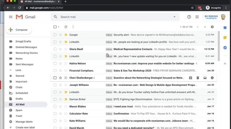This screenshot has height=129, width=231.
Task: Open the More options menu above the mail list
Action: click(73, 27)
